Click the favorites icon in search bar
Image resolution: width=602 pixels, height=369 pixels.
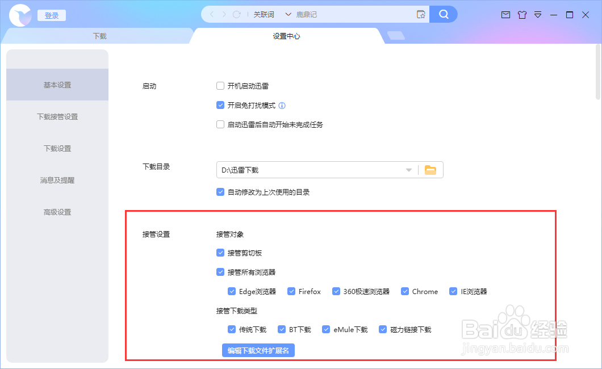[x=421, y=15]
